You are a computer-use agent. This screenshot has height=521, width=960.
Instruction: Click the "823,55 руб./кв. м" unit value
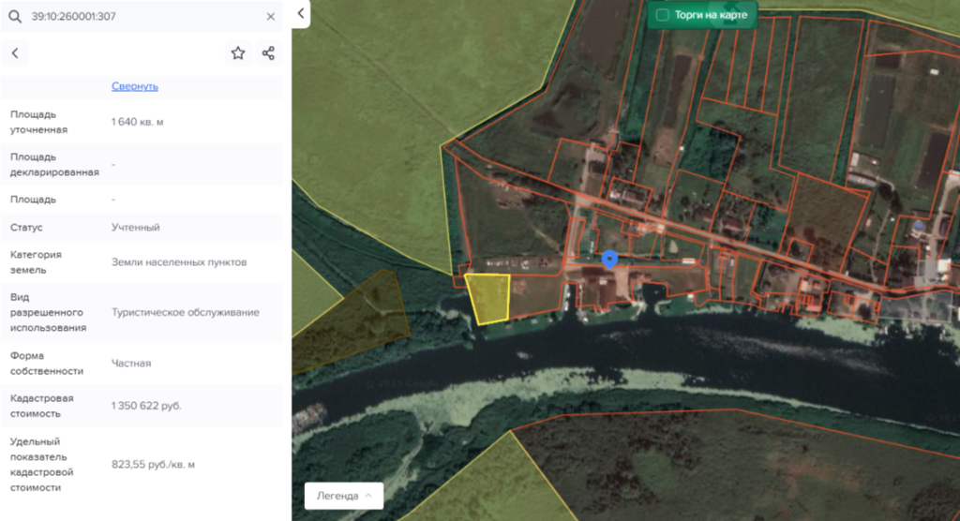[x=154, y=464]
